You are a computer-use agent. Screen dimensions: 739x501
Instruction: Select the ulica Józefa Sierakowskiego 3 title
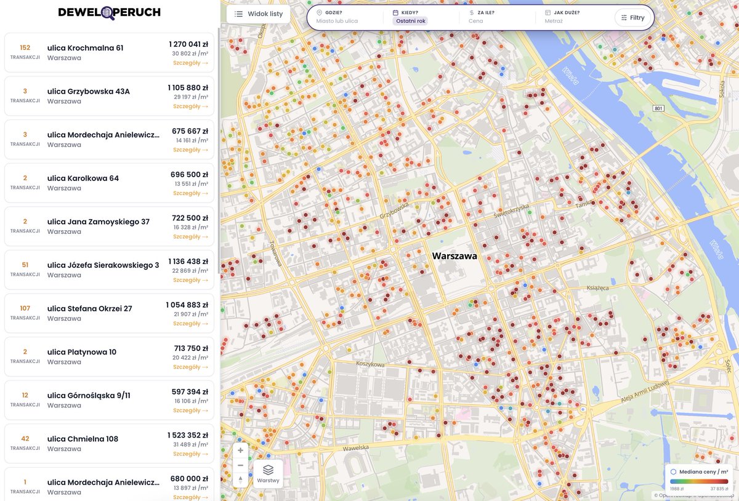[103, 265]
